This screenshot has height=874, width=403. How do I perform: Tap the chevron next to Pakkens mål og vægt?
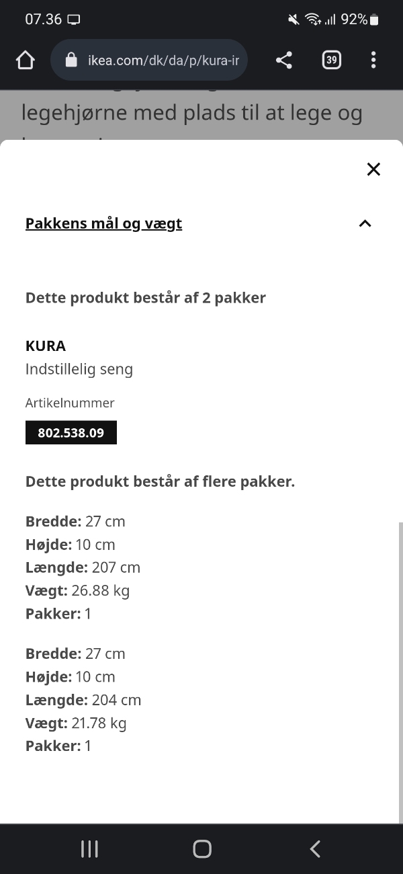365,223
